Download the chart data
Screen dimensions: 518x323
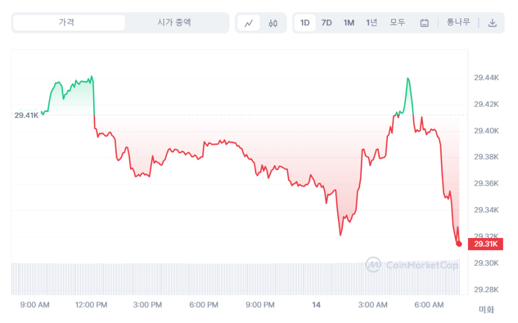tap(492, 23)
